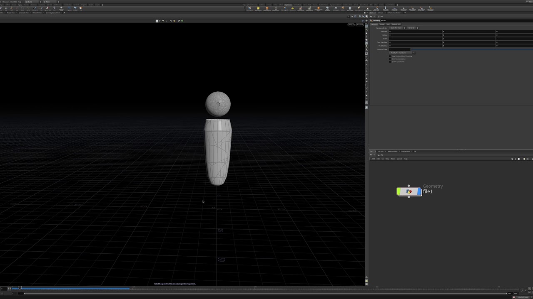Select the Platonic Solids shelf tool
Viewport: 533px width, 299px height.
tap(62, 8)
